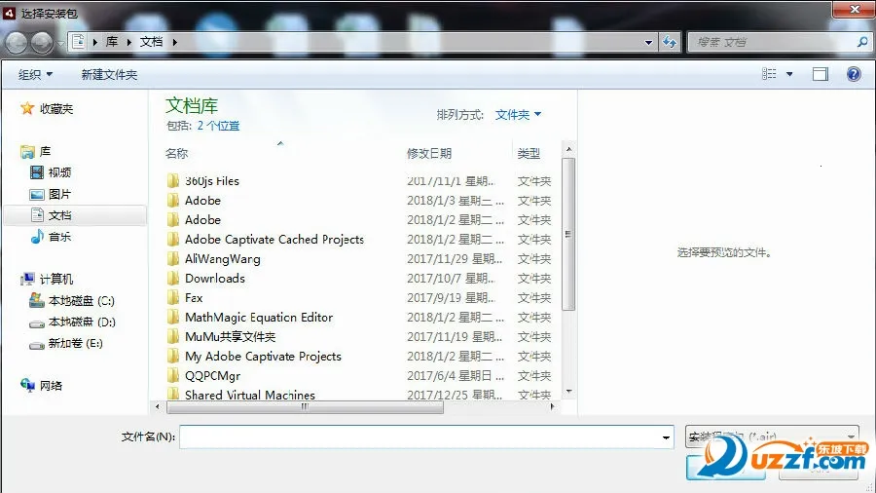Expand the arrow after 库 breadcrumb

[128, 42]
